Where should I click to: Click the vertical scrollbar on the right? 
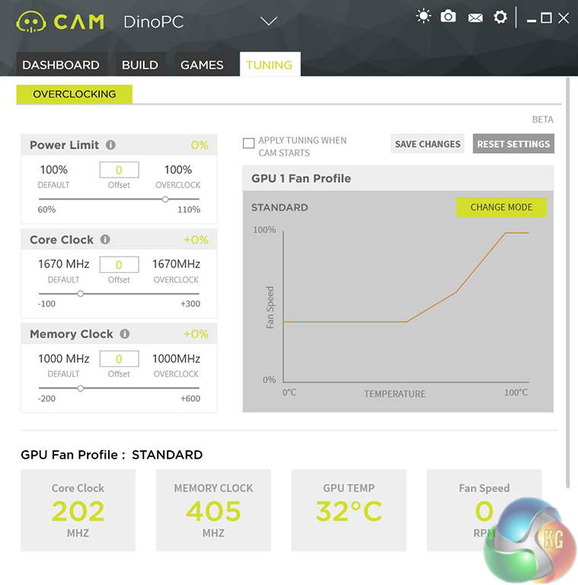click(567, 283)
